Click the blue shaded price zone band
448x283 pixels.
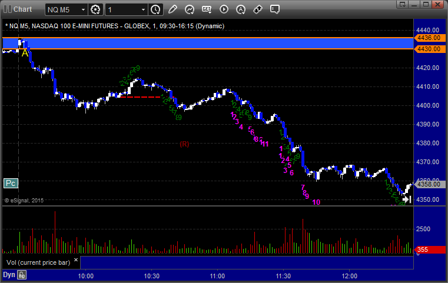coord(208,44)
